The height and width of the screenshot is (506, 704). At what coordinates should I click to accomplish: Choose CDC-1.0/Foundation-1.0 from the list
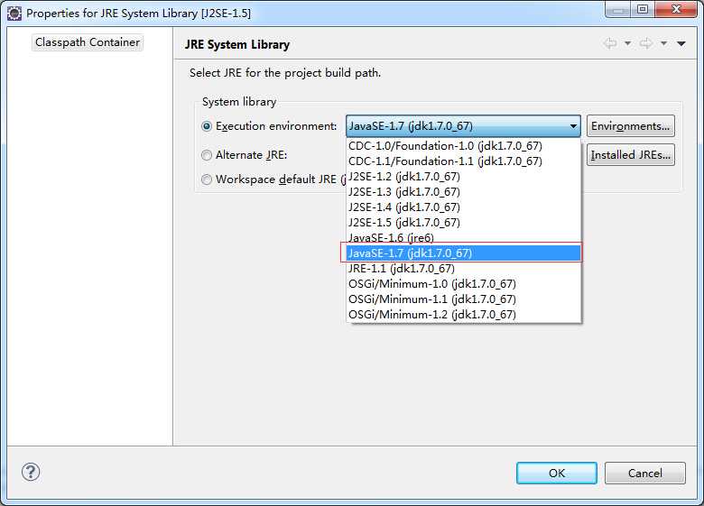(x=464, y=146)
